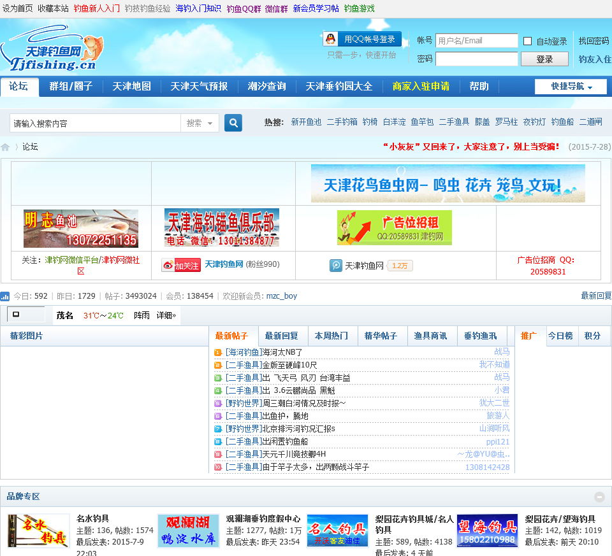Click the 钓友入住 register link

point(595,59)
